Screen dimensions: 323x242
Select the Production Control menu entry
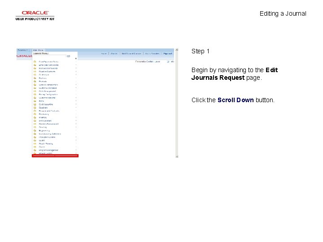47,137
